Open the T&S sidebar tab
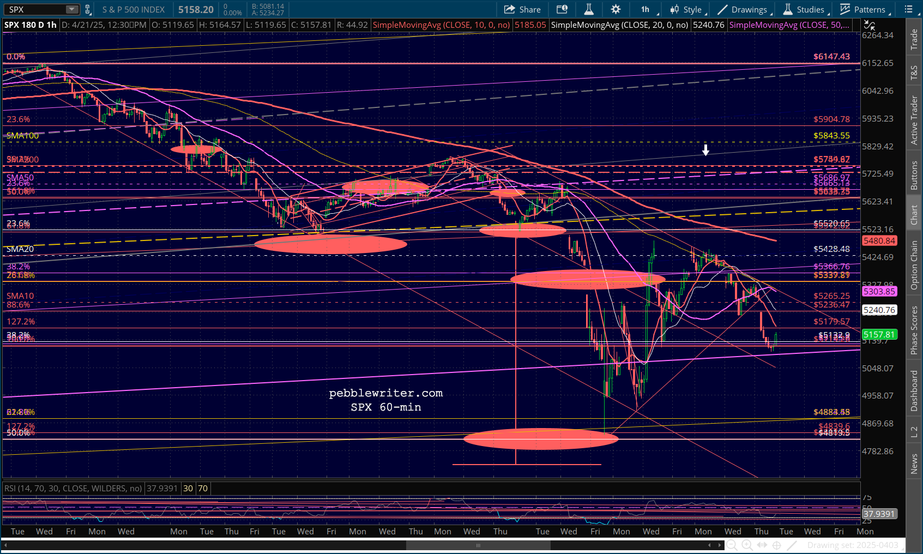Viewport: 923px width, 554px height. [914, 73]
